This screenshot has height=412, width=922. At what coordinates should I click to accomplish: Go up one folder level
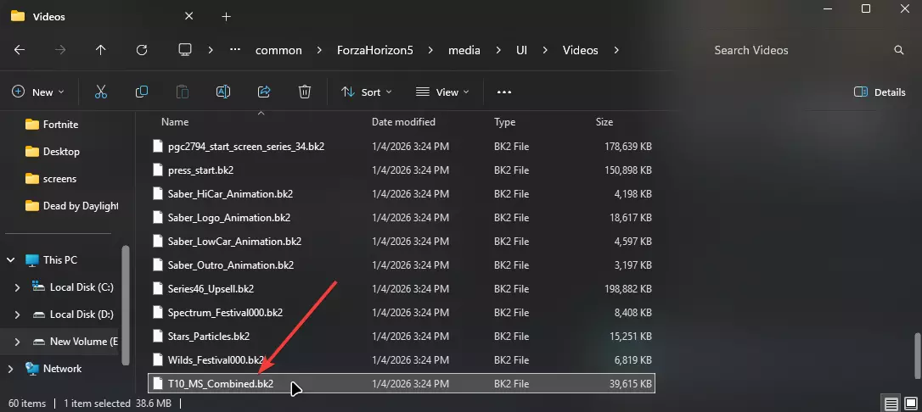coord(100,50)
